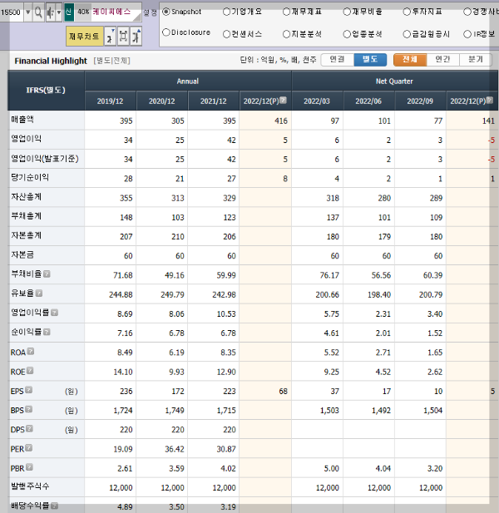499x513 pixels.
Task: Click the Net Quarter group header
Action: point(394,81)
